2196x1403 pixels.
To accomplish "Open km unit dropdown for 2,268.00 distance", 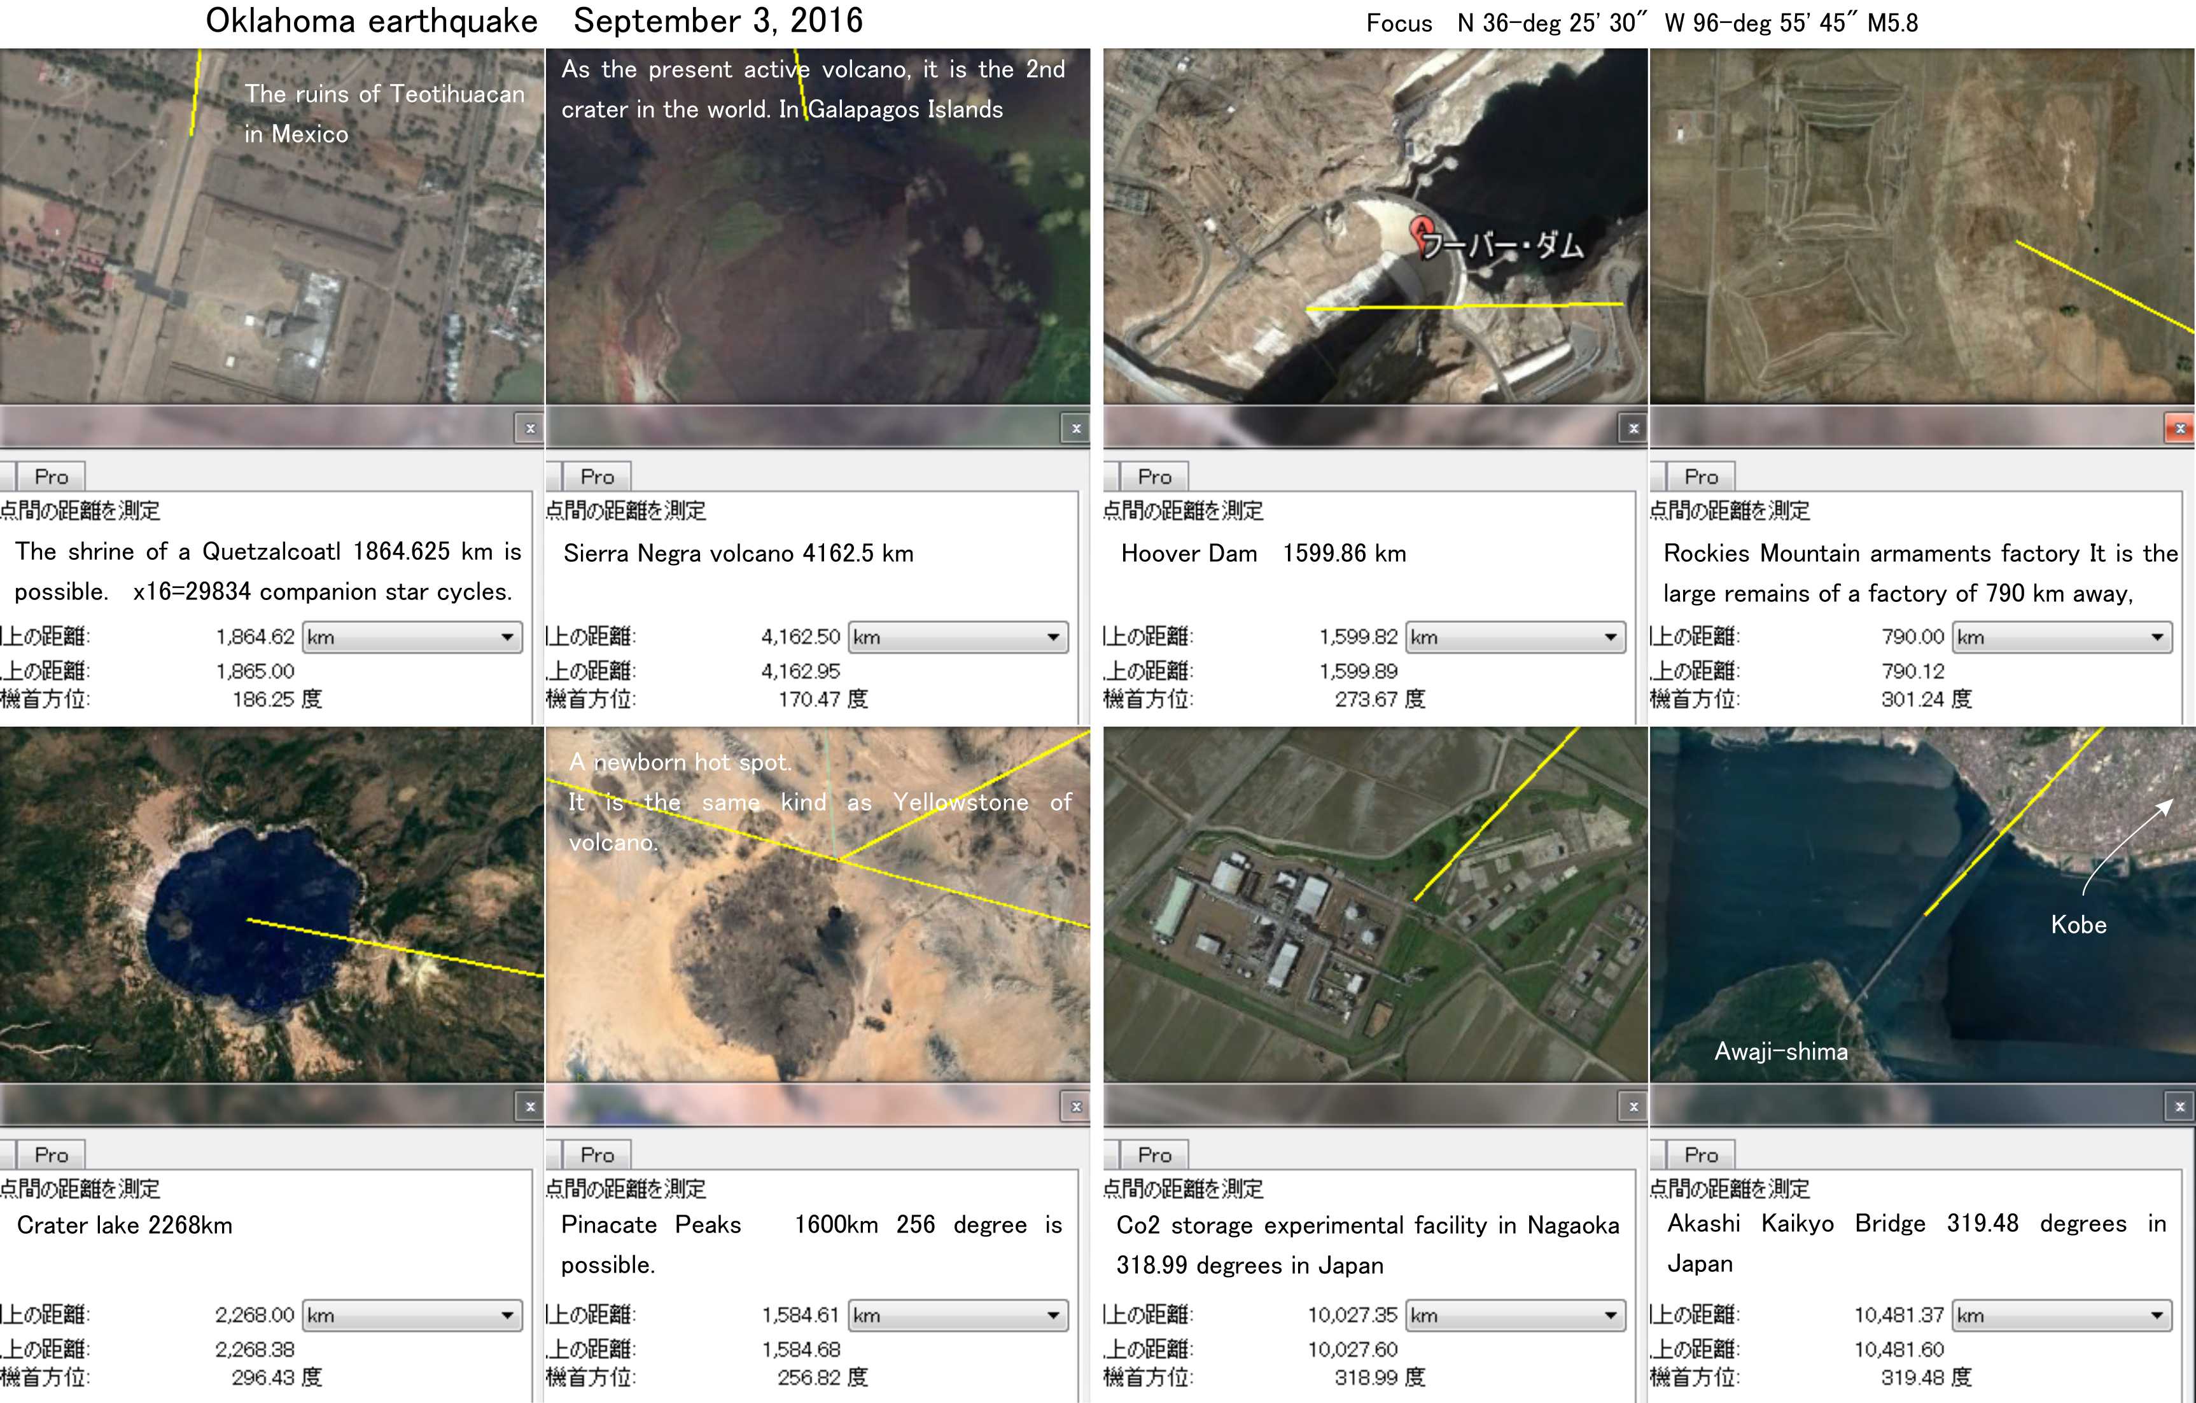I will (x=413, y=1315).
